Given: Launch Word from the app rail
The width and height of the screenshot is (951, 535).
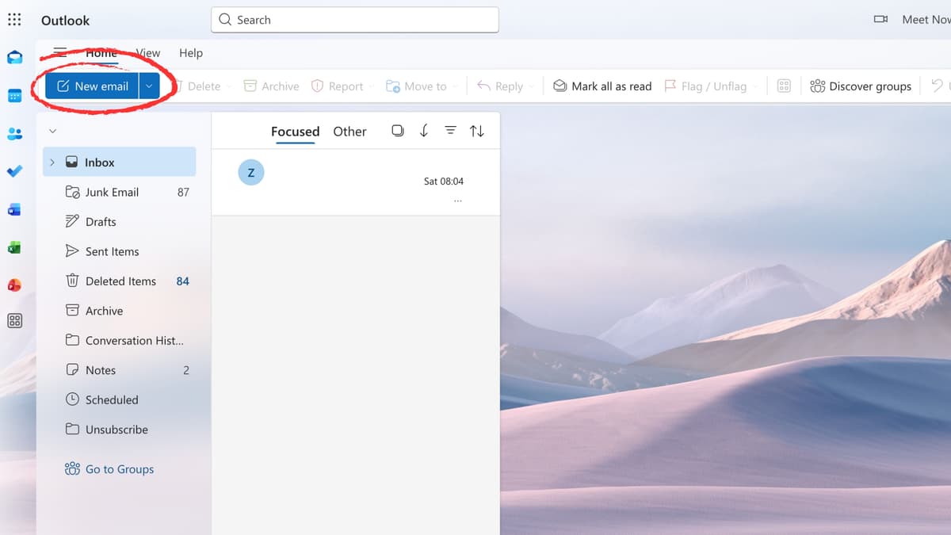Looking at the screenshot, I should 14,209.
